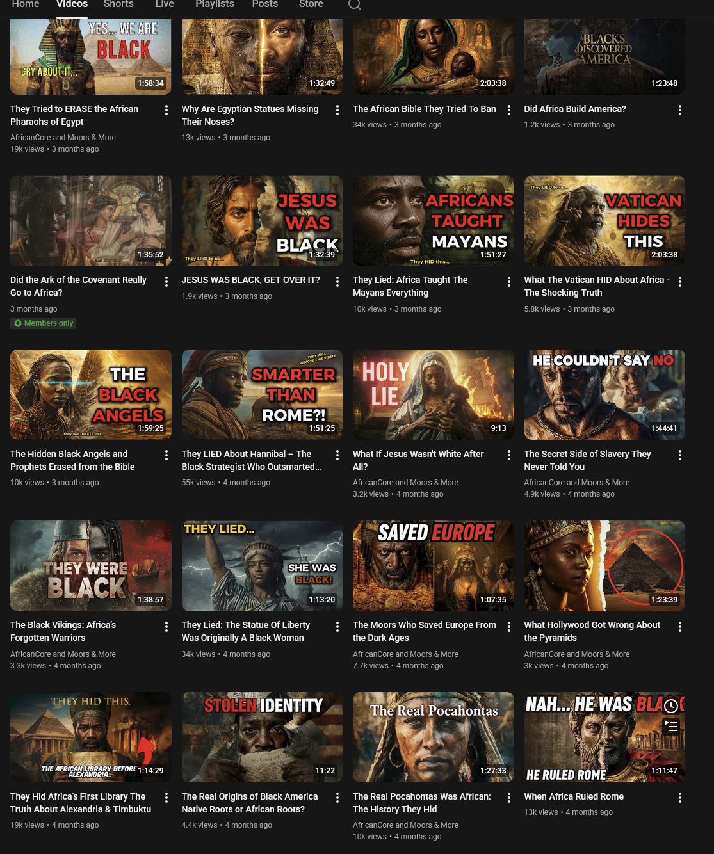Play the 'He Couldn't Say No' thumbnail

point(604,394)
